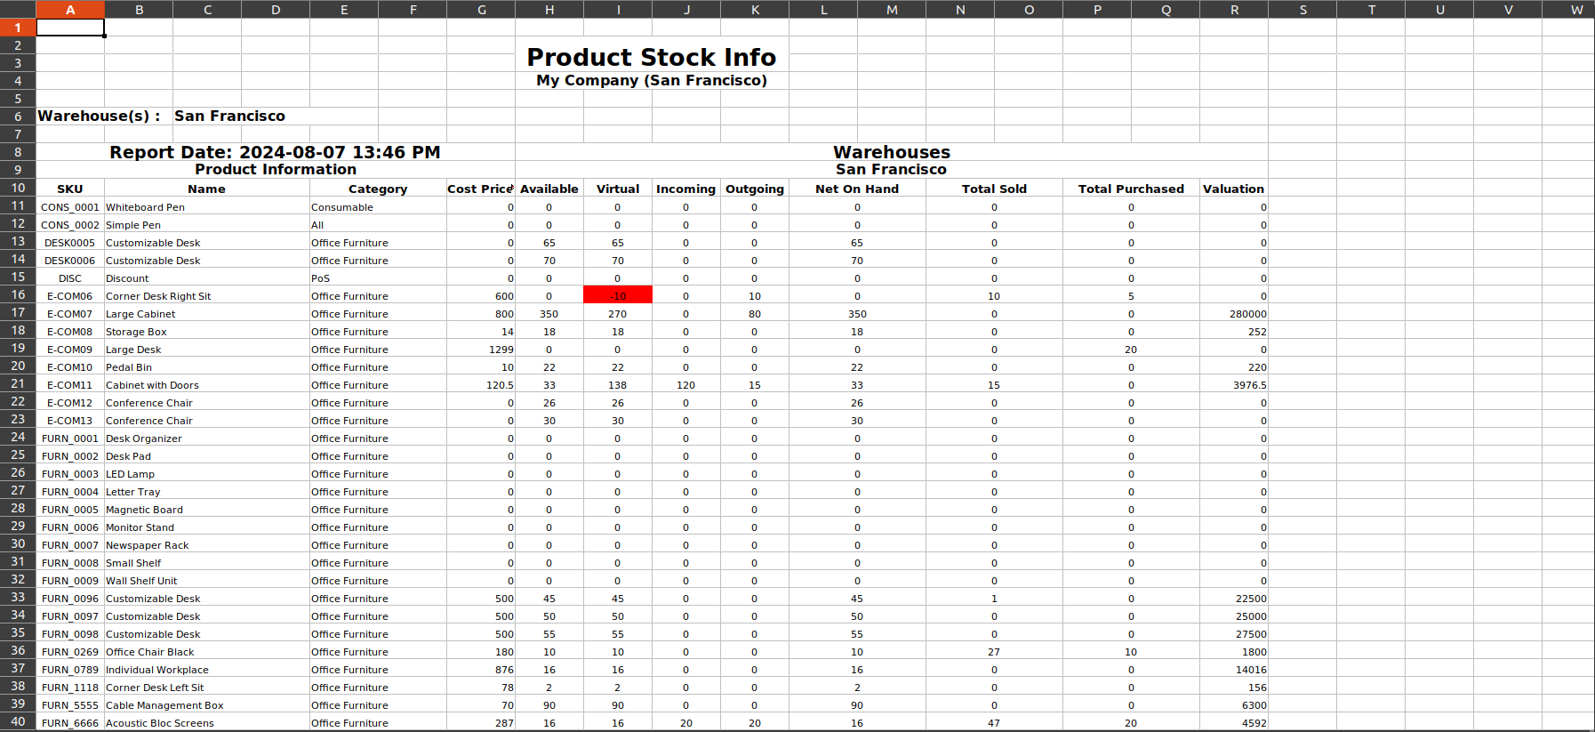Click the 'Product Information' heading
Viewport: 1595px width, 732px height.
point(276,170)
